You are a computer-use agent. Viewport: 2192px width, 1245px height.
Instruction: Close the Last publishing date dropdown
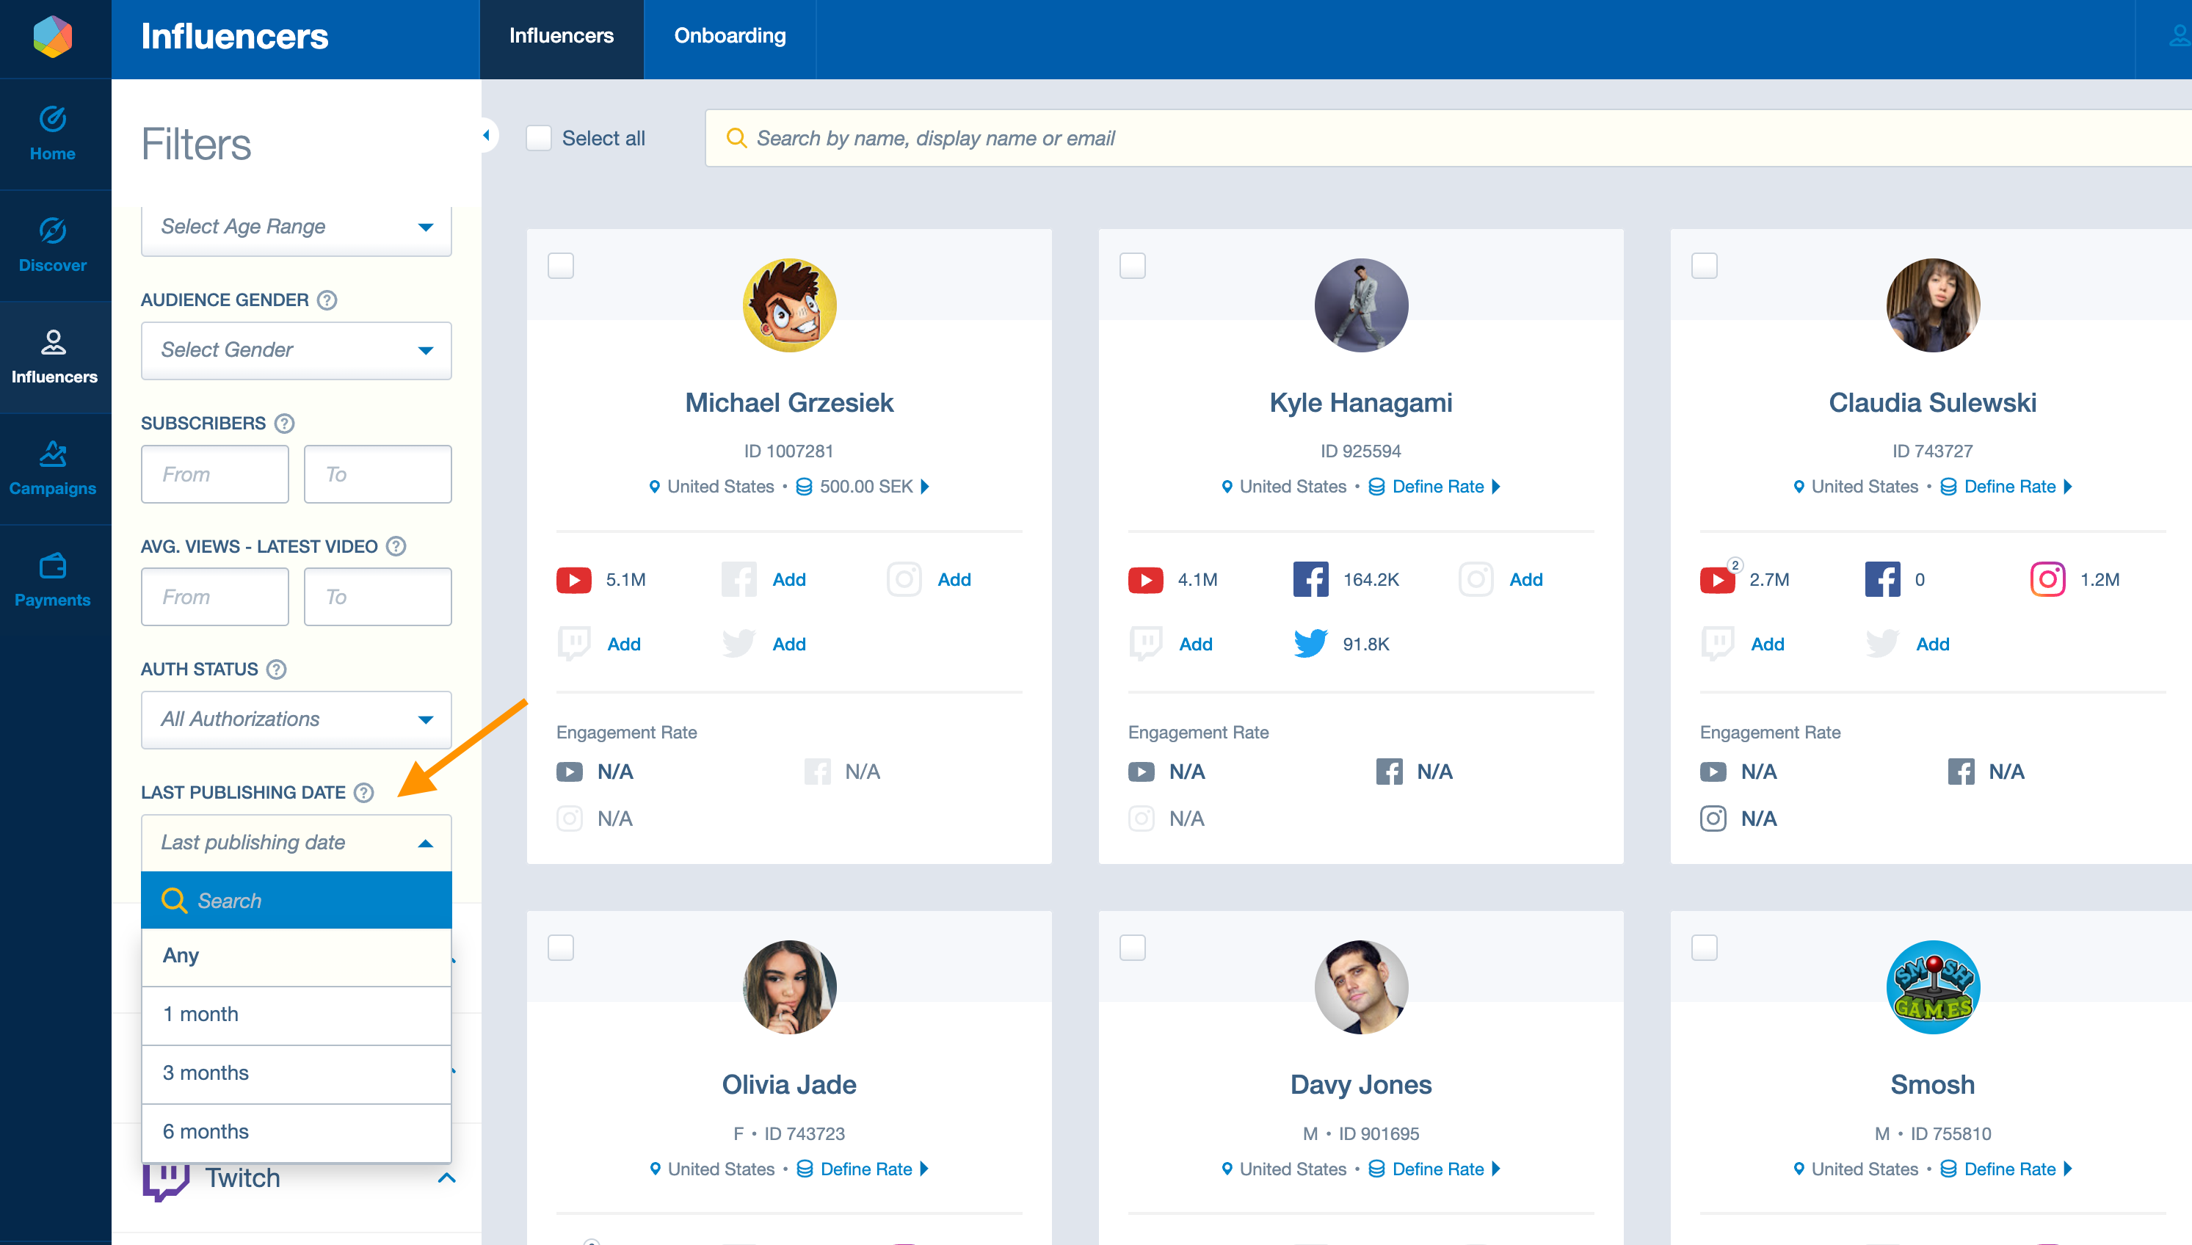(x=296, y=842)
